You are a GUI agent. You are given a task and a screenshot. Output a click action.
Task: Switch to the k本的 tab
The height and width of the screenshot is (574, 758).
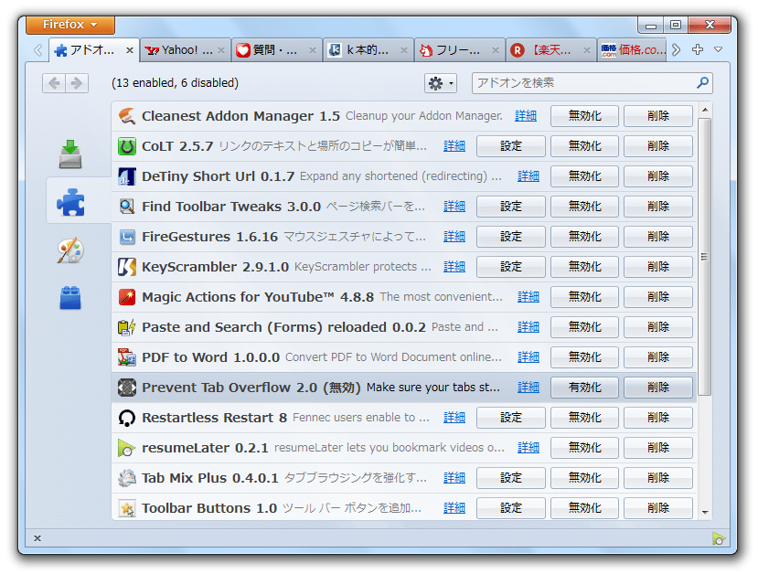click(368, 49)
